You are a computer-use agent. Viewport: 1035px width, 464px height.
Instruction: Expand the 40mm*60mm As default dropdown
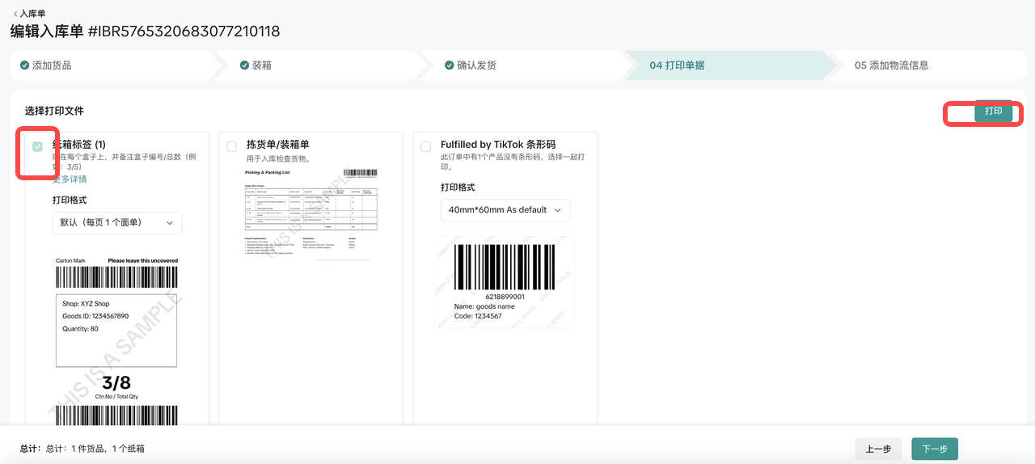point(505,210)
